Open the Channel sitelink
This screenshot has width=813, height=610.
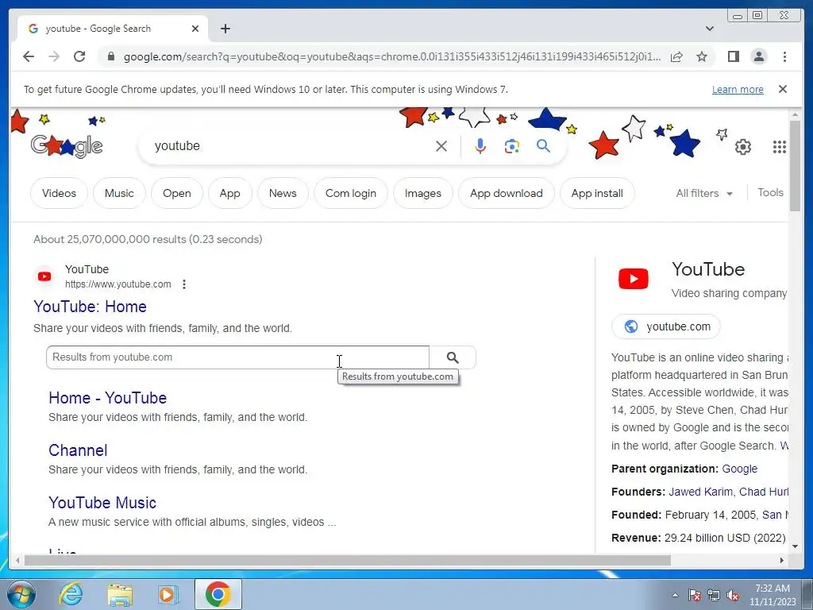(x=78, y=450)
